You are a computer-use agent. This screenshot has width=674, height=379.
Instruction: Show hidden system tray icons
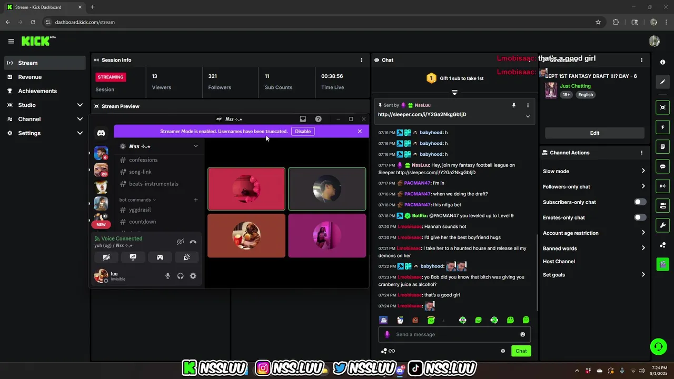[577, 371]
